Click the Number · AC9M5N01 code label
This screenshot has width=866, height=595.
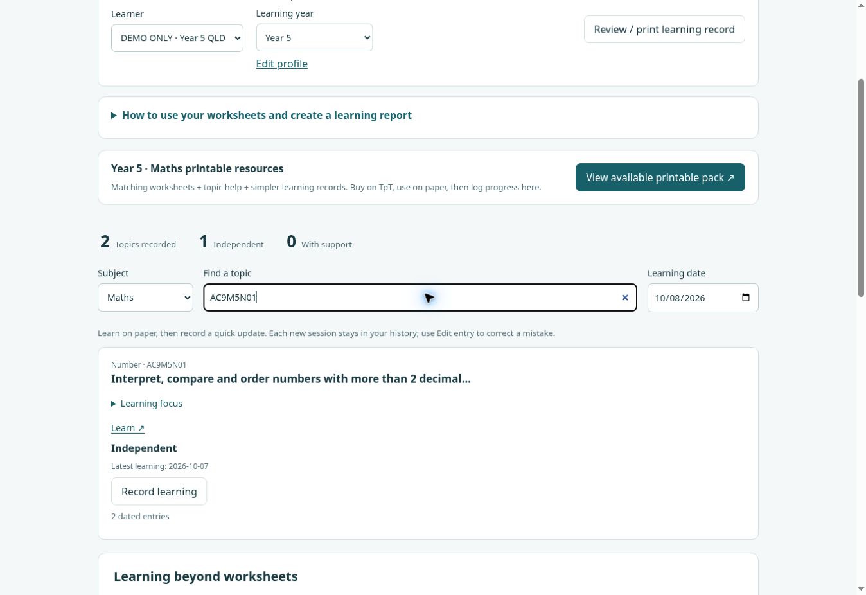(x=149, y=365)
